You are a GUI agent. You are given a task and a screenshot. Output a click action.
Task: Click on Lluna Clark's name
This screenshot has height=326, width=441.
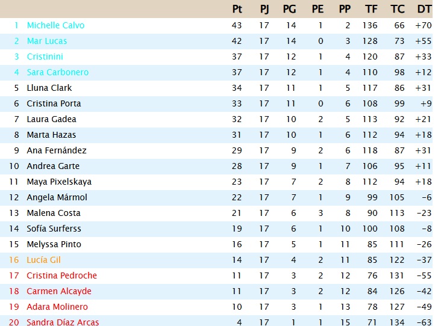click(x=49, y=88)
